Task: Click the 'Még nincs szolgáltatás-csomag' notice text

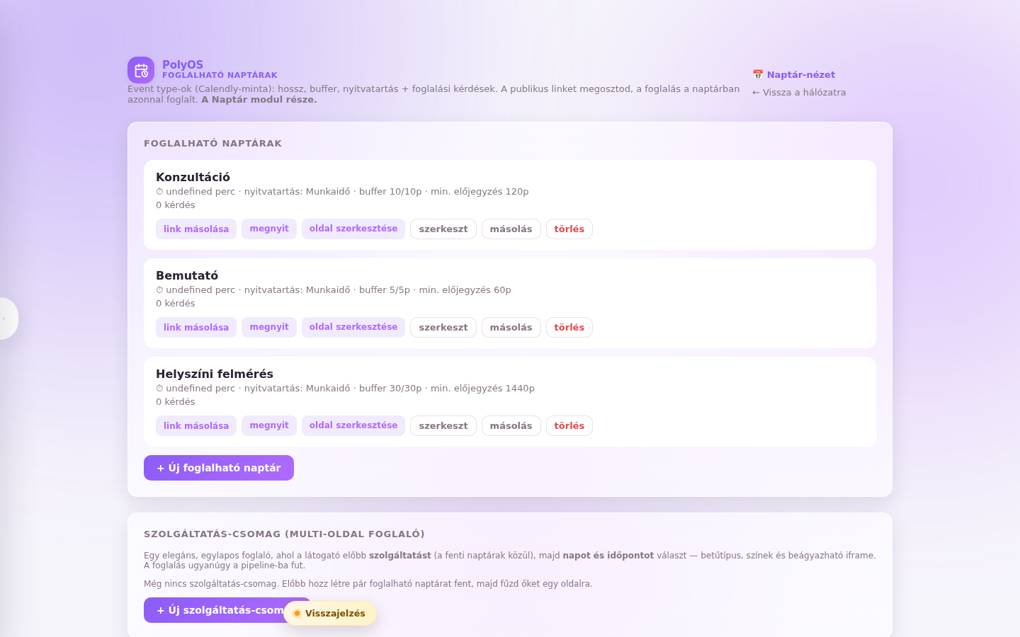Action: coord(368,584)
